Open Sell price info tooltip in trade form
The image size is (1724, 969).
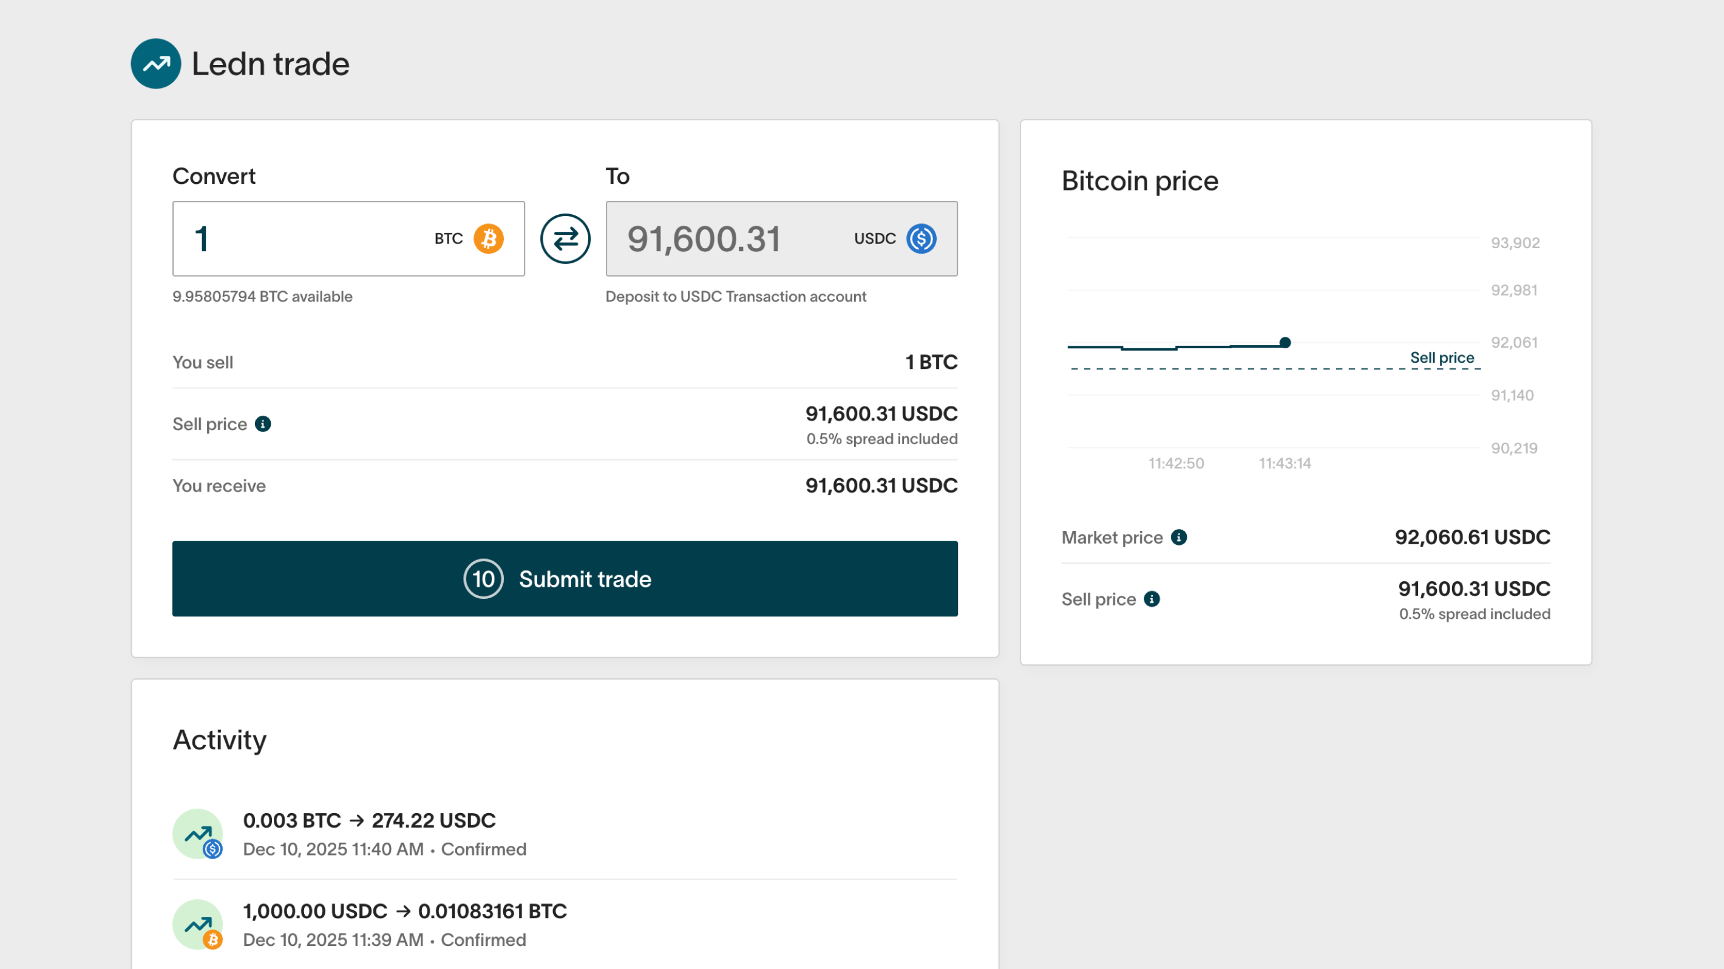click(263, 424)
